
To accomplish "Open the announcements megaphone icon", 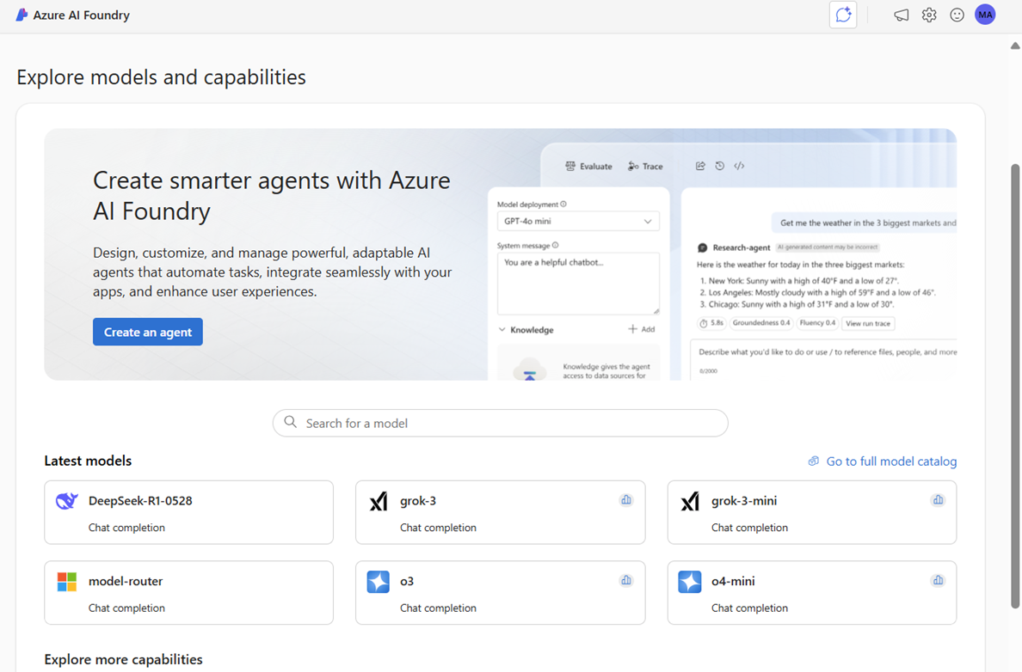I will 901,15.
